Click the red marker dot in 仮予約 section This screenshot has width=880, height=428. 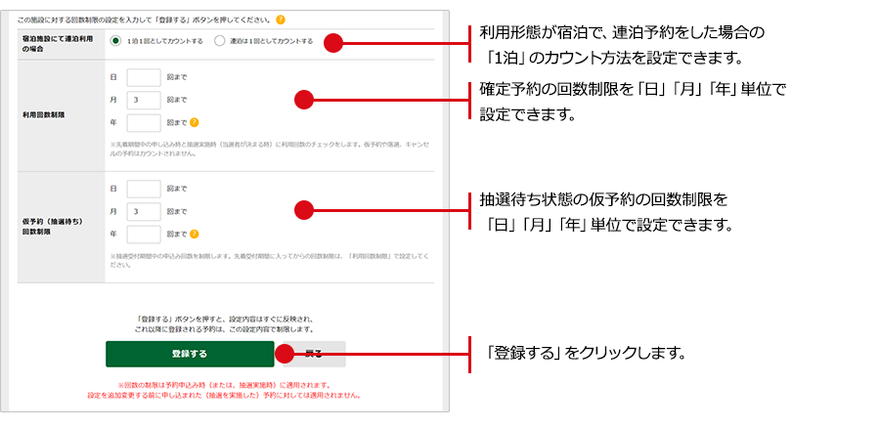coord(303,210)
